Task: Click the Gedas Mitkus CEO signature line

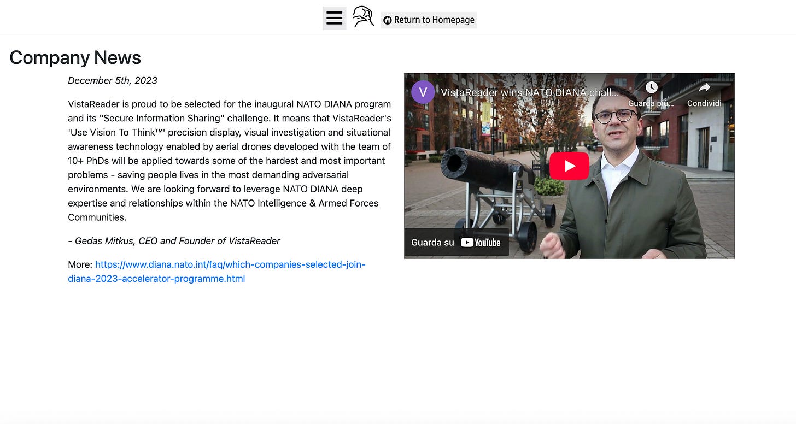Action: pyautogui.click(x=174, y=241)
